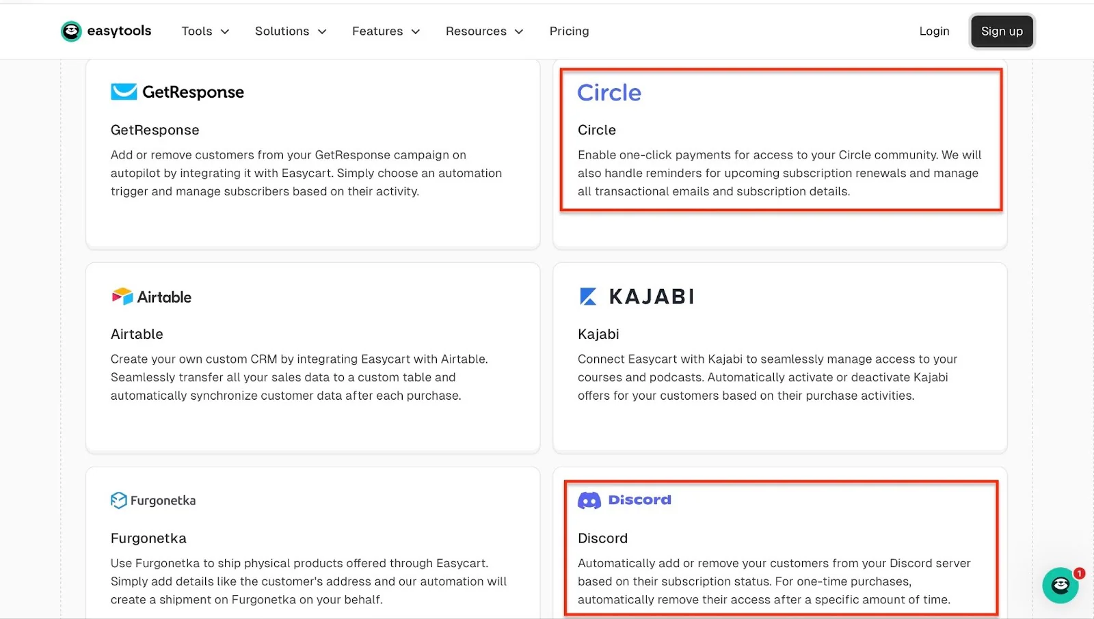Click the GetResponse description paragraph

click(306, 174)
